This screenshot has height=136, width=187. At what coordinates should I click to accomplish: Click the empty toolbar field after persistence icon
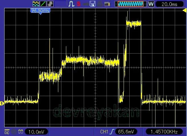click(61, 4)
